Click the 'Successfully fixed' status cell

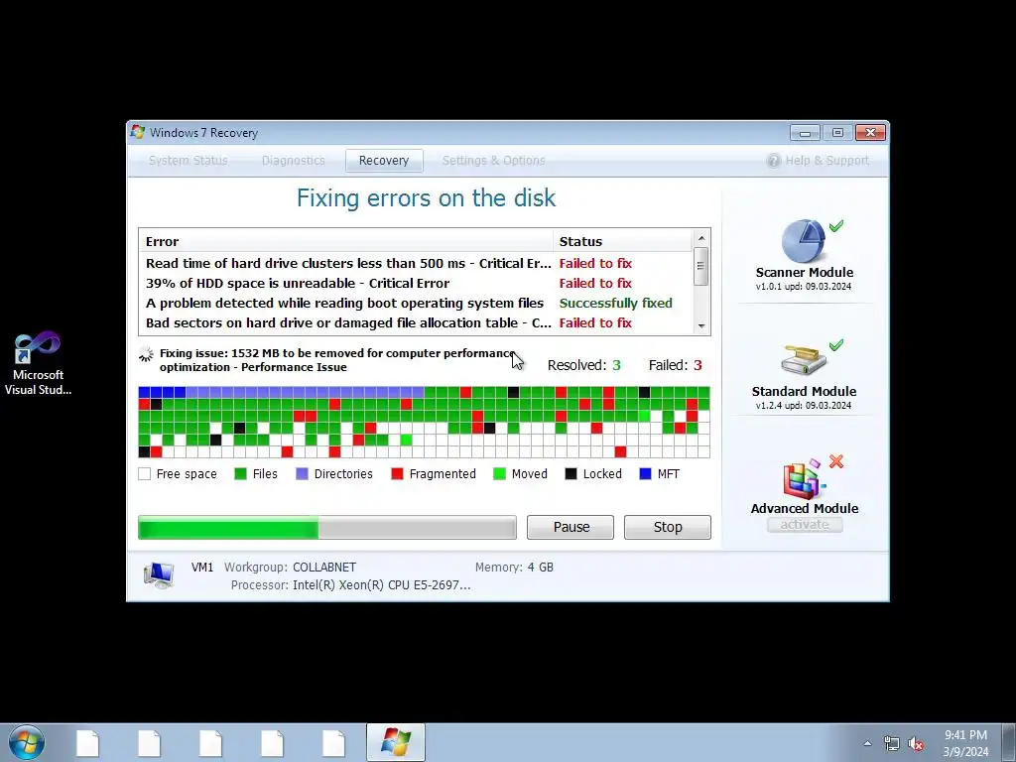(x=615, y=304)
